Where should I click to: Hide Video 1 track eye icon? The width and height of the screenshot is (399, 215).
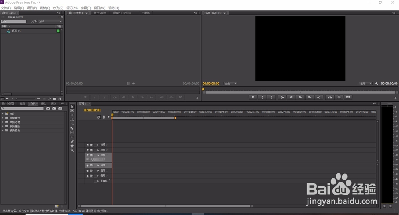88,155
